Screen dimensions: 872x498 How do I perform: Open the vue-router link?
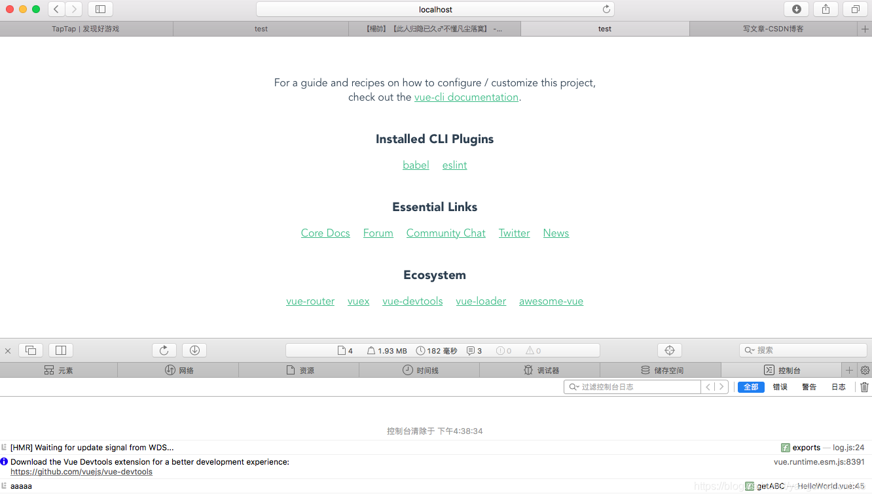point(310,301)
